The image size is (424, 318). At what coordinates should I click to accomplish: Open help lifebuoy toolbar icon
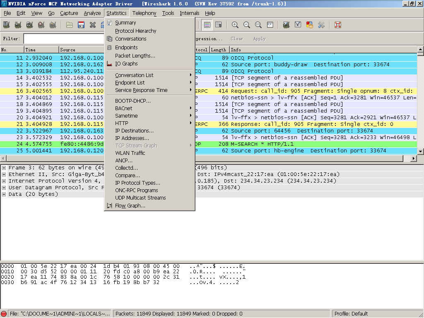tap(338, 25)
